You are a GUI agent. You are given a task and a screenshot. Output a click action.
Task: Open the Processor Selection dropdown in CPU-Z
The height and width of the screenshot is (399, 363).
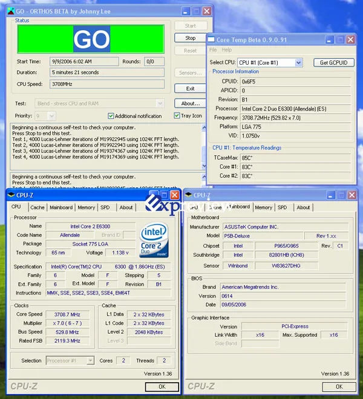point(90,360)
